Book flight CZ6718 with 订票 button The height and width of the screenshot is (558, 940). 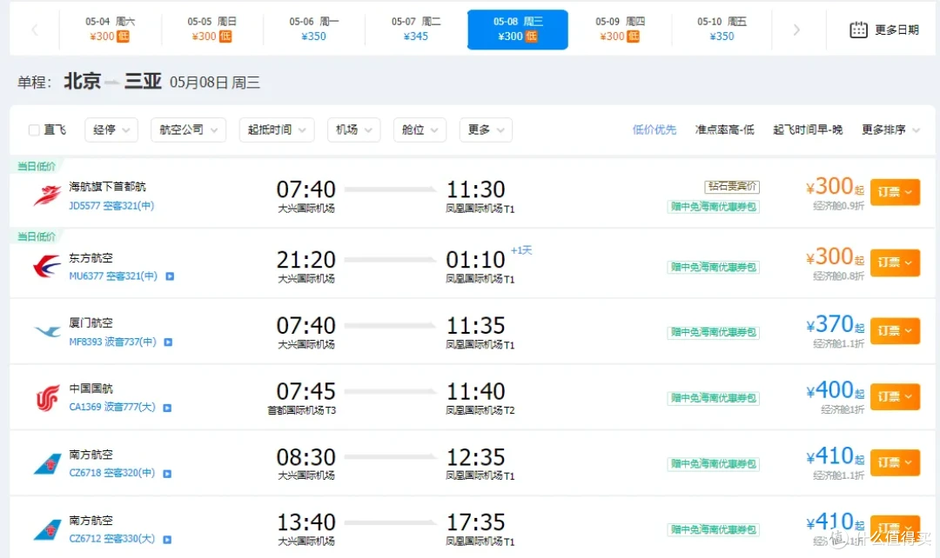895,462
